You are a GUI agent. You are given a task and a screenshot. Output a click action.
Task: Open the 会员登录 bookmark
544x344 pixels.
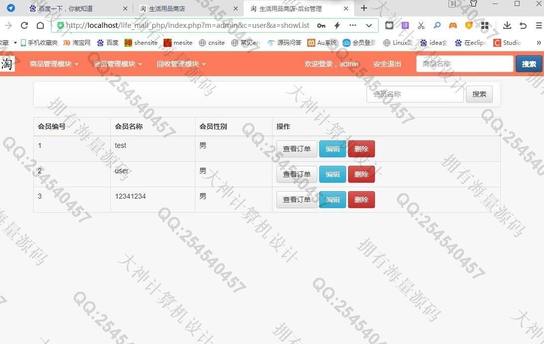tap(359, 43)
